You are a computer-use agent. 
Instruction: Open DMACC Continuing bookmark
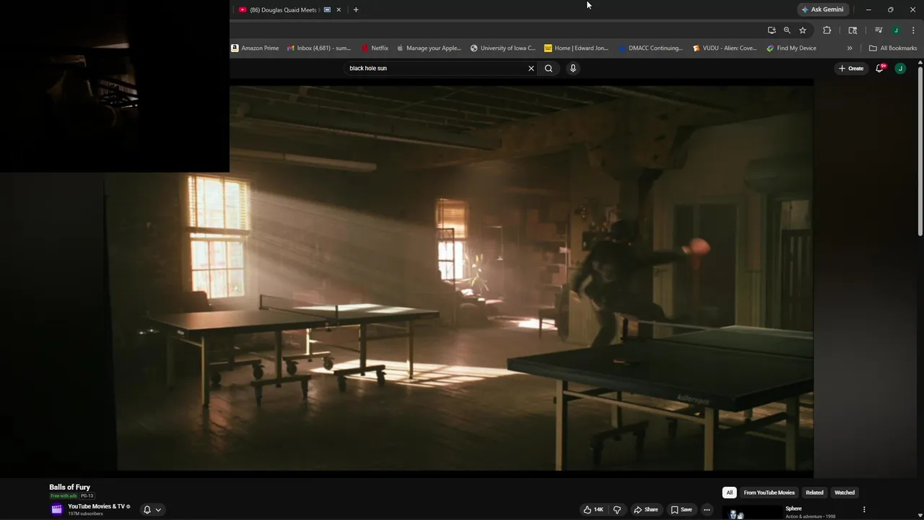pyautogui.click(x=650, y=48)
